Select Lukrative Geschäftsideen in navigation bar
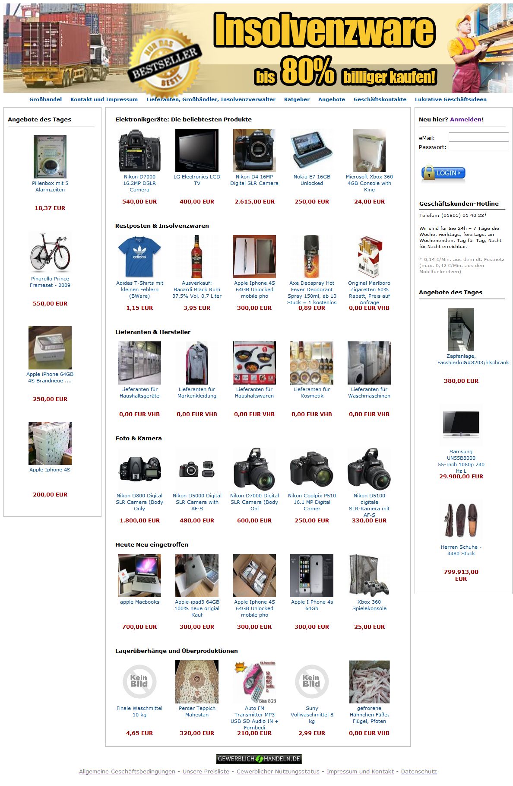 tap(450, 99)
